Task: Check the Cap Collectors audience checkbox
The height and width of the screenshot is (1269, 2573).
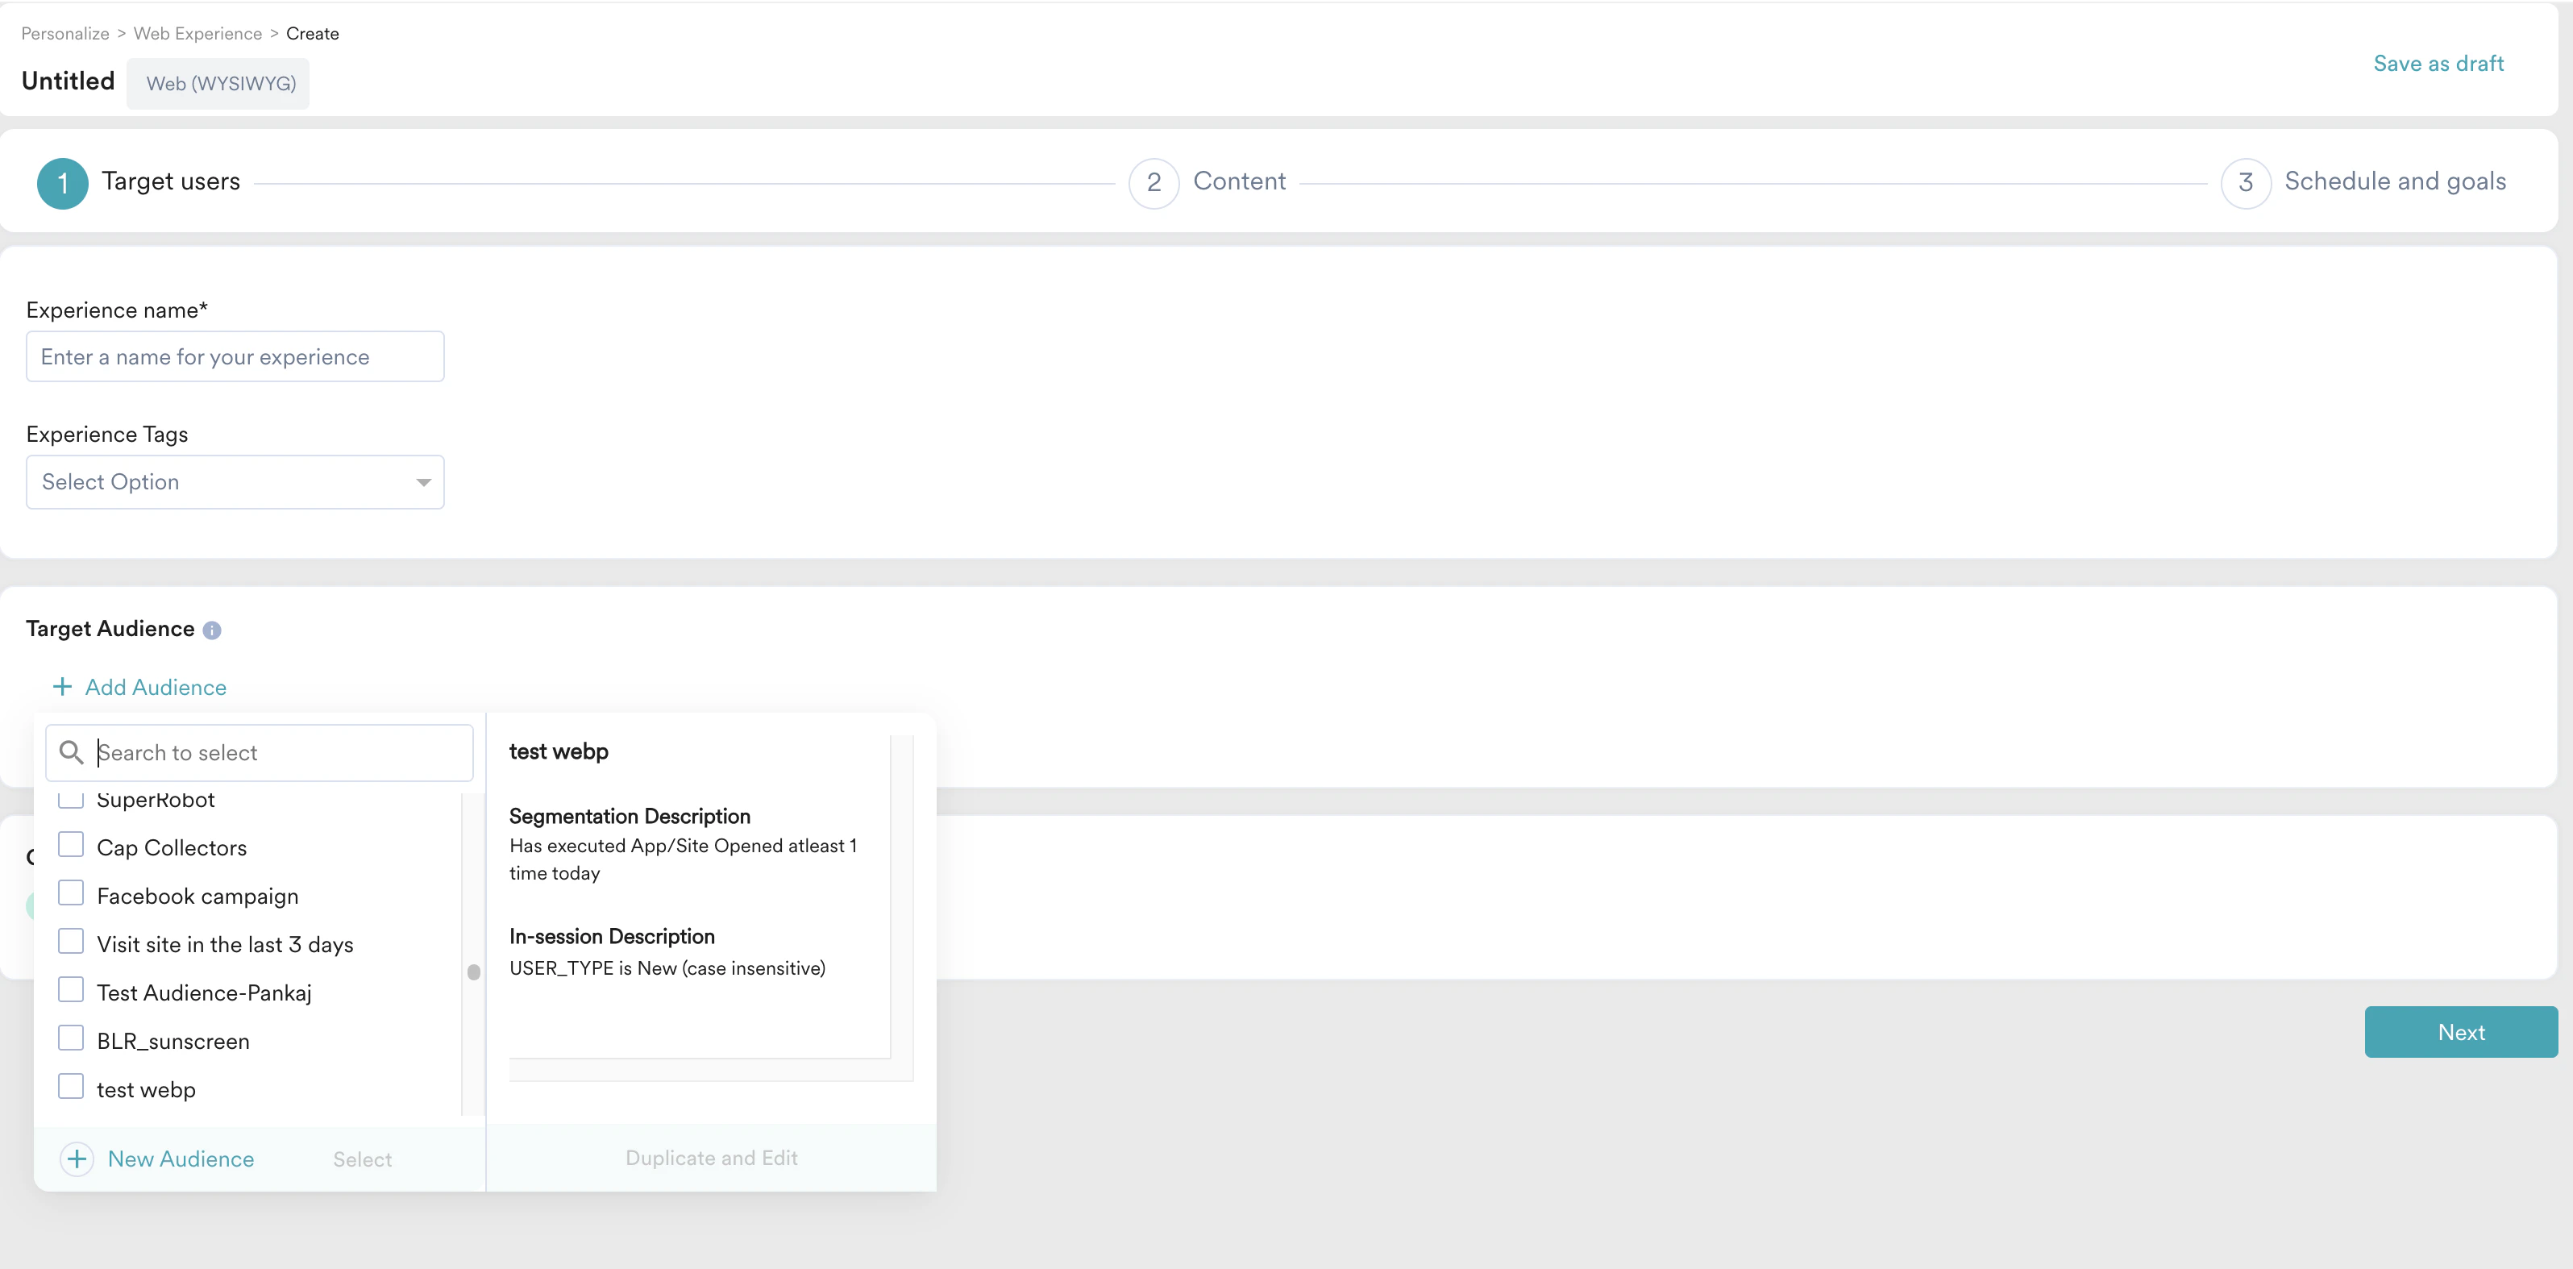Action: 70,844
